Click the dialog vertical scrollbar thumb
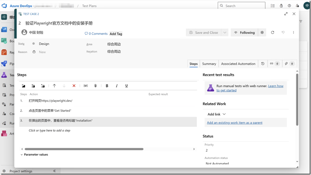311x175 pixels. coord(297,100)
